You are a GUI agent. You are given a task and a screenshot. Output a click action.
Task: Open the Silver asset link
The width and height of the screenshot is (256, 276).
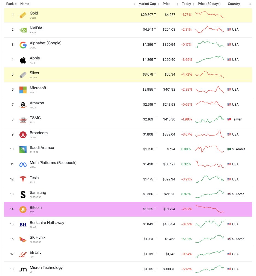coord(34,73)
